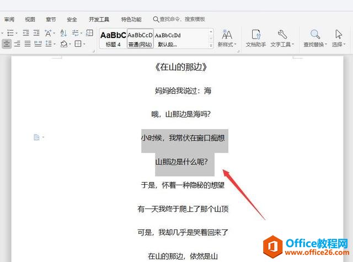Toggle justify alignment button
This screenshot has height=262, width=353.
(x=28, y=44)
